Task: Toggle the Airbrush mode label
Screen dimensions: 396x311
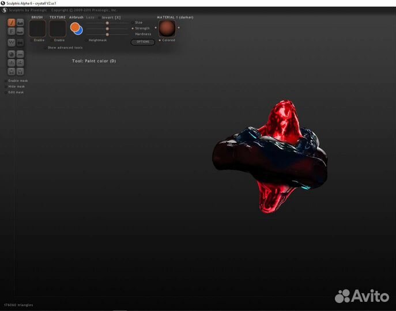Action: coord(76,17)
